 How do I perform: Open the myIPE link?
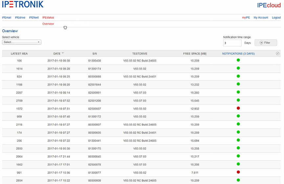pos(246,17)
